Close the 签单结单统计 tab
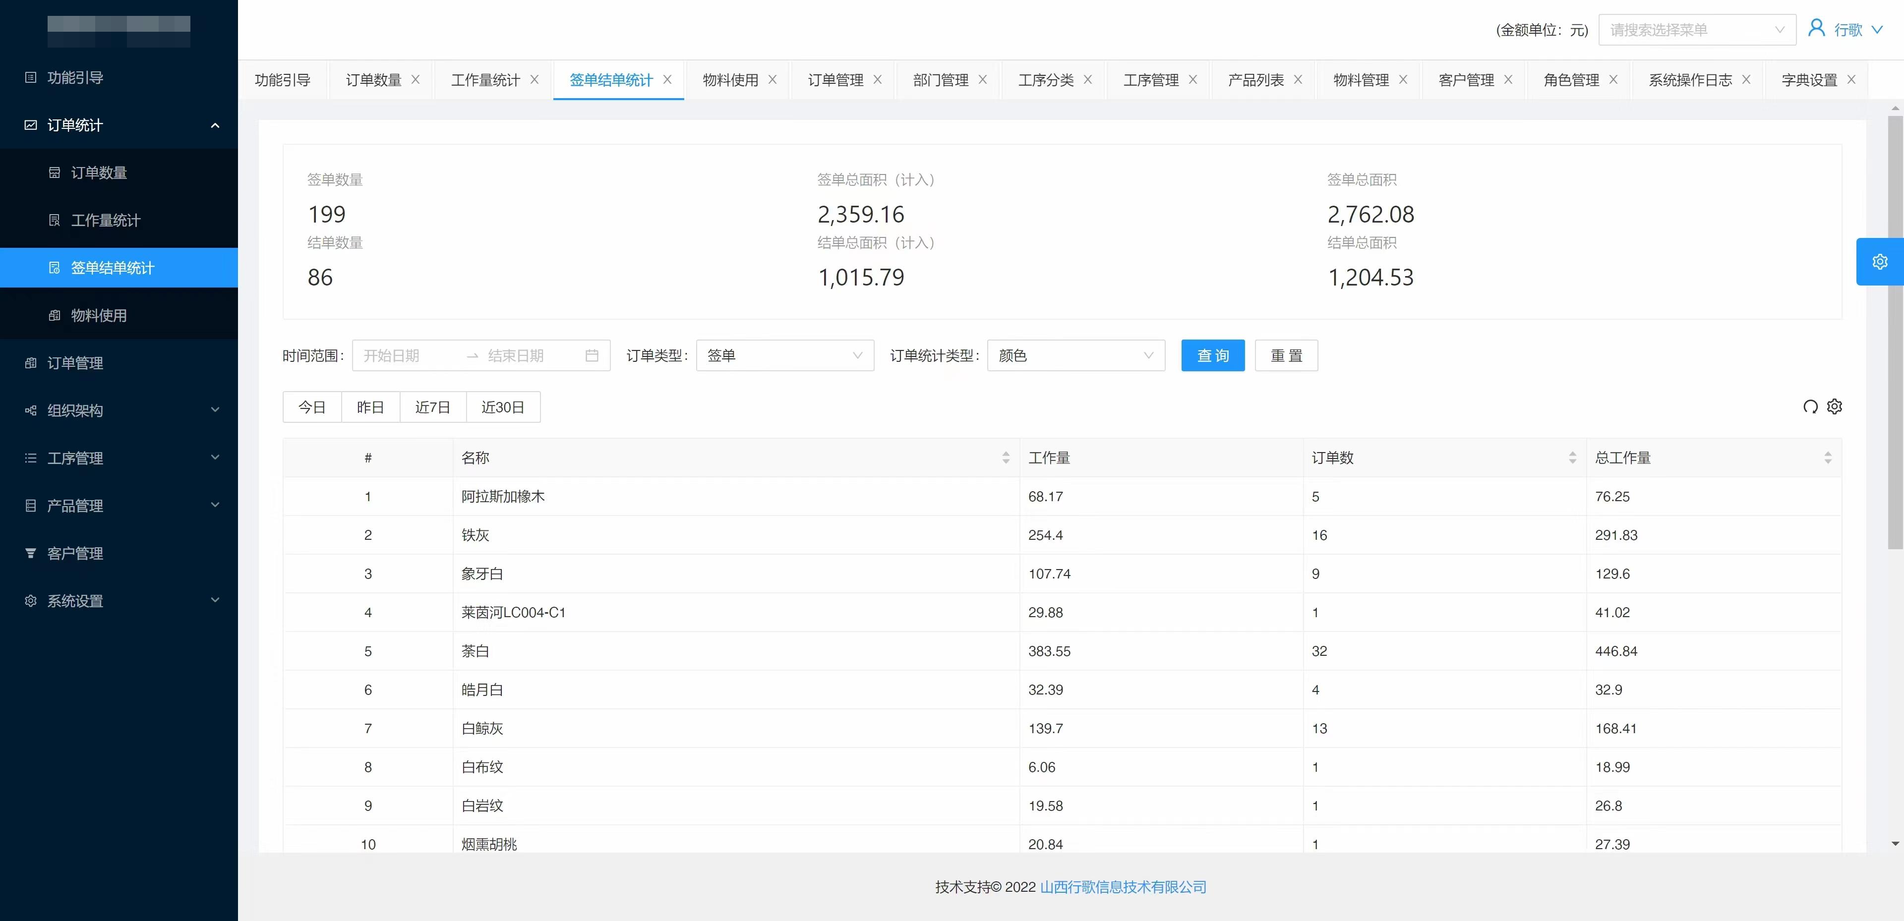Image resolution: width=1904 pixels, height=921 pixels. [667, 80]
